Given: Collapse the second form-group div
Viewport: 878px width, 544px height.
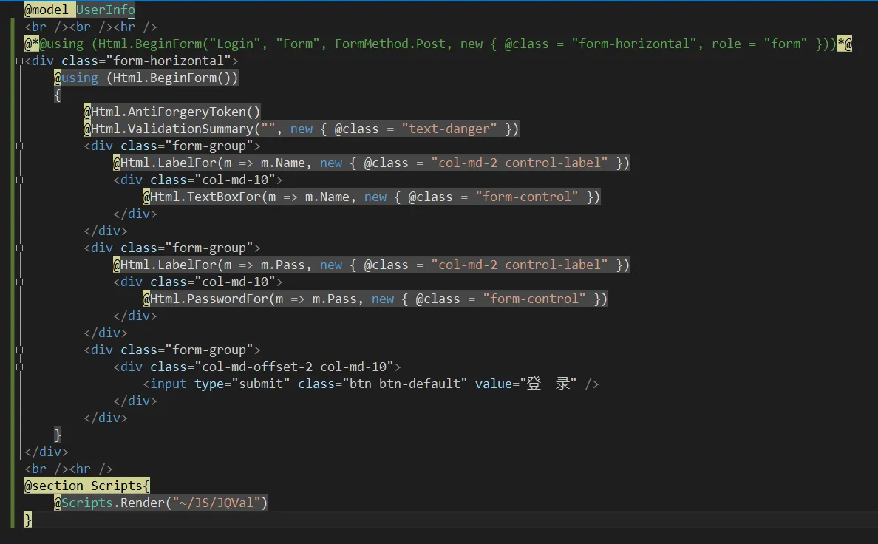Looking at the screenshot, I should (x=19, y=248).
